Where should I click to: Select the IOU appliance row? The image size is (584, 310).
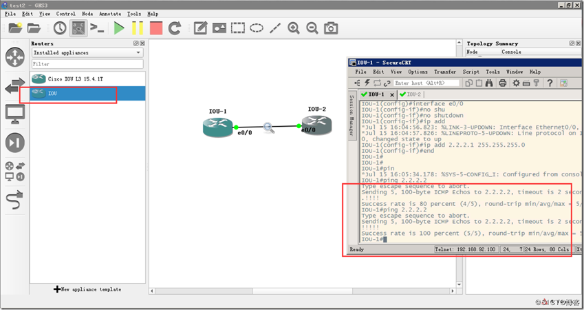[87, 93]
